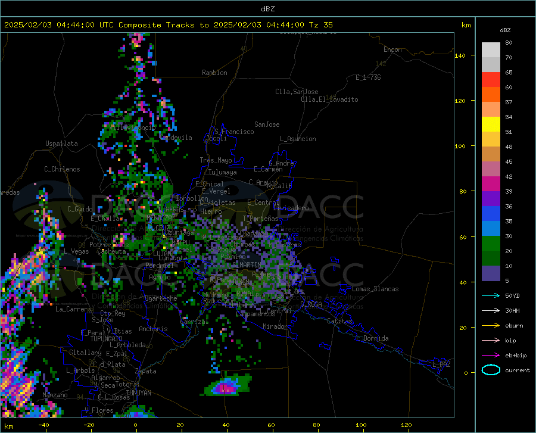Click the Anchoris place label
The image size is (536, 433).
(x=153, y=329)
